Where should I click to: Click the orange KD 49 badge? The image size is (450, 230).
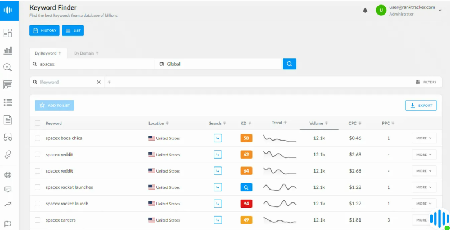pos(246,220)
